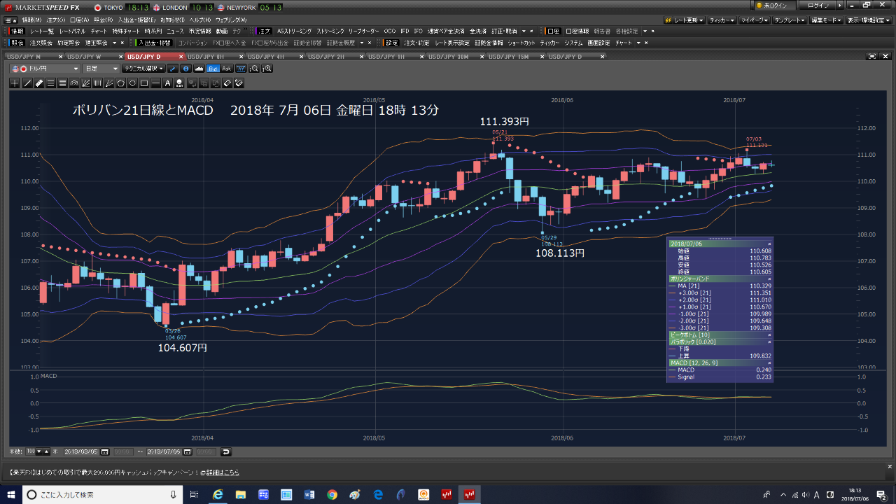Toggle the data window display button
The image size is (896, 504).
[241, 69]
